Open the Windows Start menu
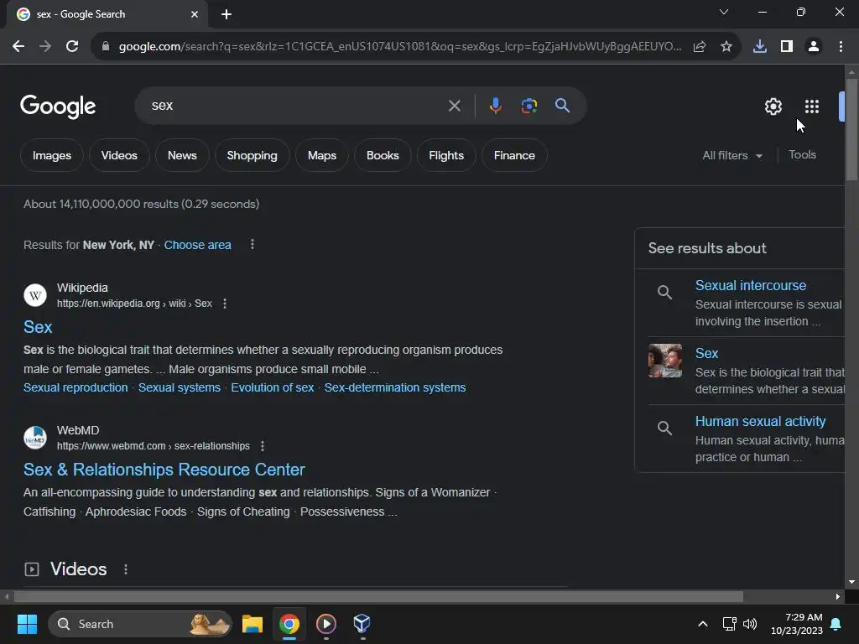This screenshot has width=859, height=644. tap(27, 624)
